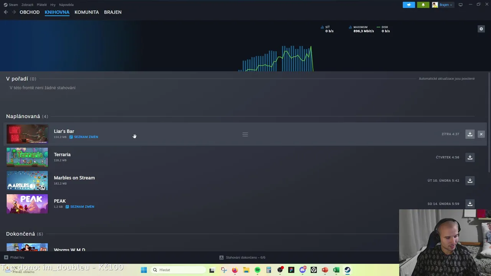Go forward with the right arrow
This screenshot has width=491, height=276.
[x=14, y=12]
